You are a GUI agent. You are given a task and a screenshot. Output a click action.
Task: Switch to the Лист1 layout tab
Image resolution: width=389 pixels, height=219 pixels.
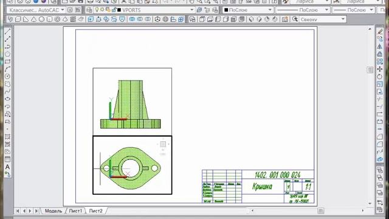click(x=75, y=211)
